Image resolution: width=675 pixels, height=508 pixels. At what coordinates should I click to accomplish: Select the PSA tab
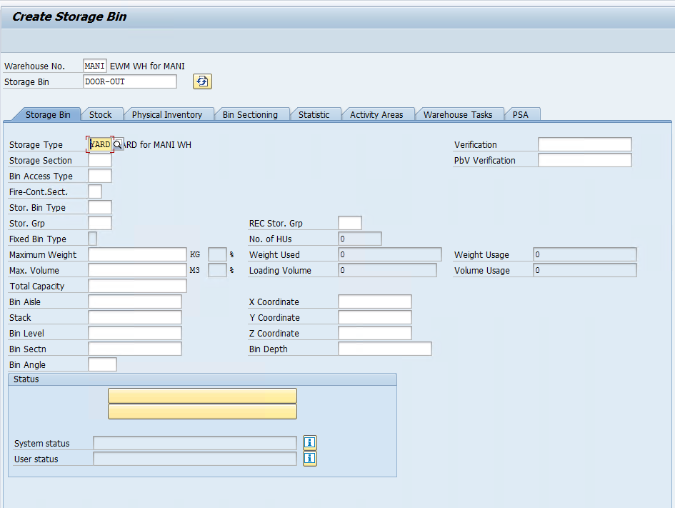(x=521, y=114)
